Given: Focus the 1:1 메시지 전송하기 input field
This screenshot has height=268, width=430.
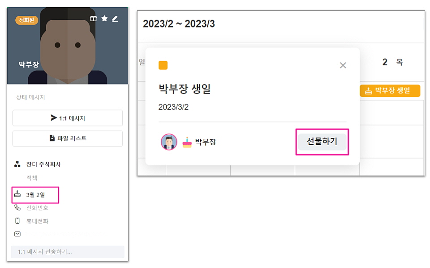Looking at the screenshot, I should pyautogui.click(x=68, y=252).
